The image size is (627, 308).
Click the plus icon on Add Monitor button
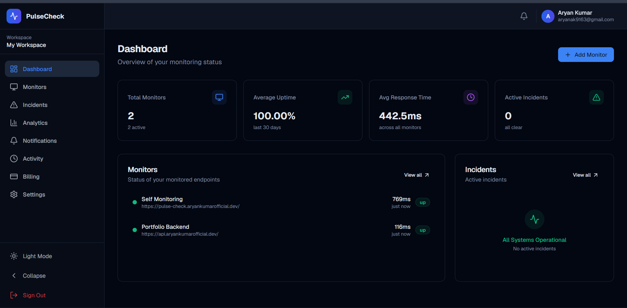click(x=568, y=55)
